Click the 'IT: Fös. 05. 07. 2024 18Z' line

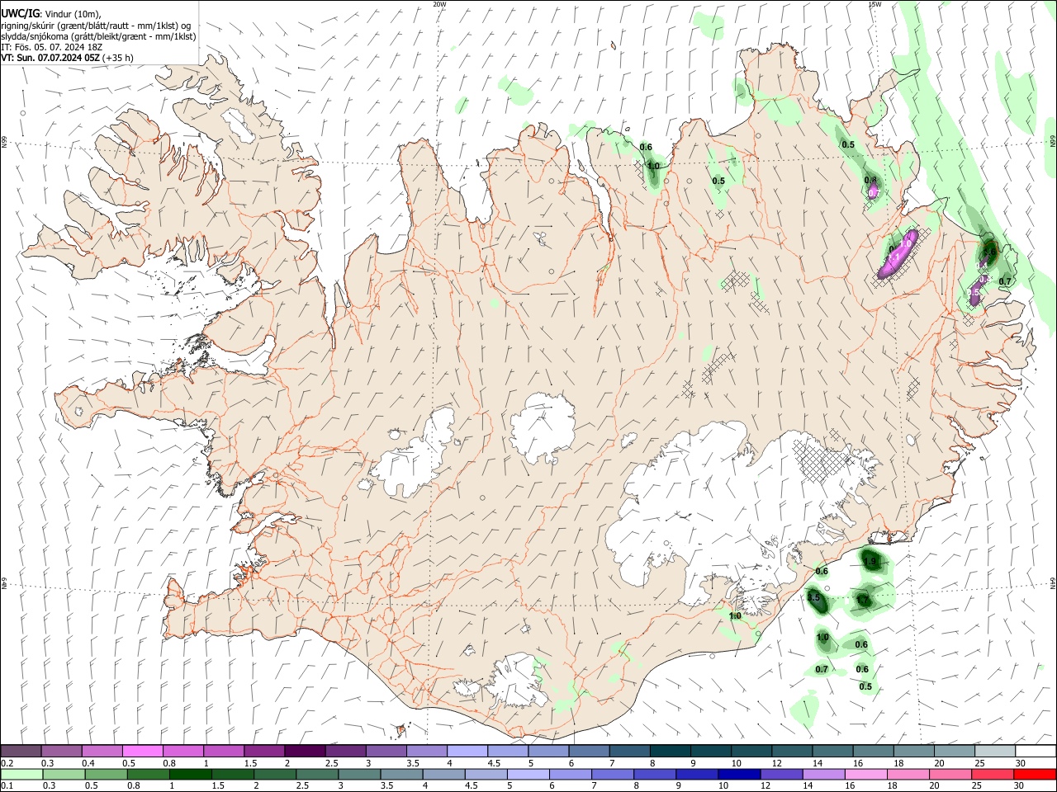tap(51, 47)
